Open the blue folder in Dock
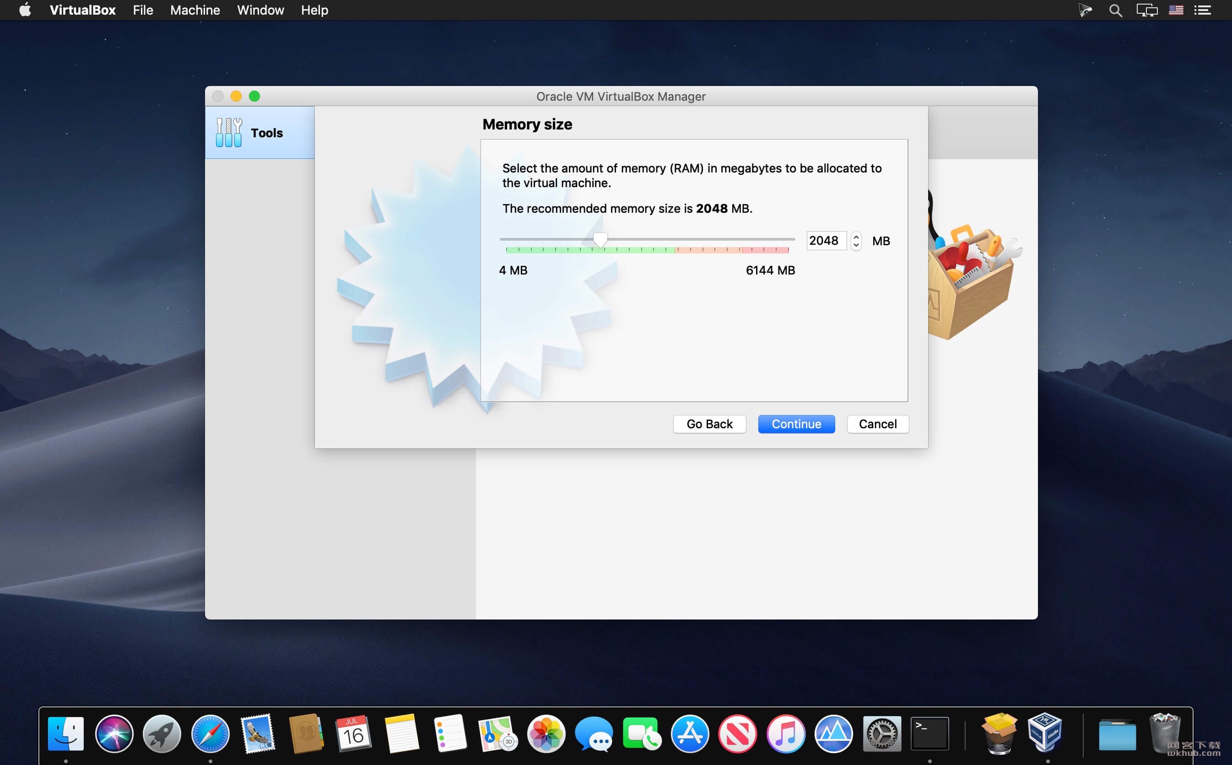Image resolution: width=1232 pixels, height=765 pixels. point(1117,735)
